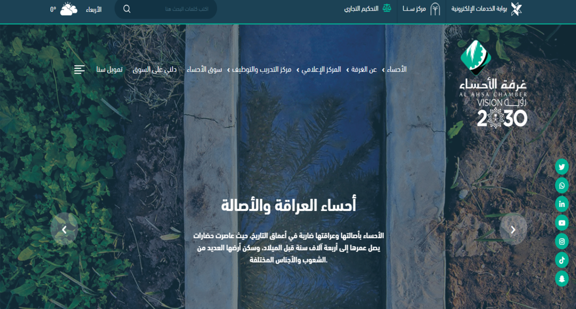Go to next slide arrow
This screenshot has width=576, height=309.
(513, 230)
